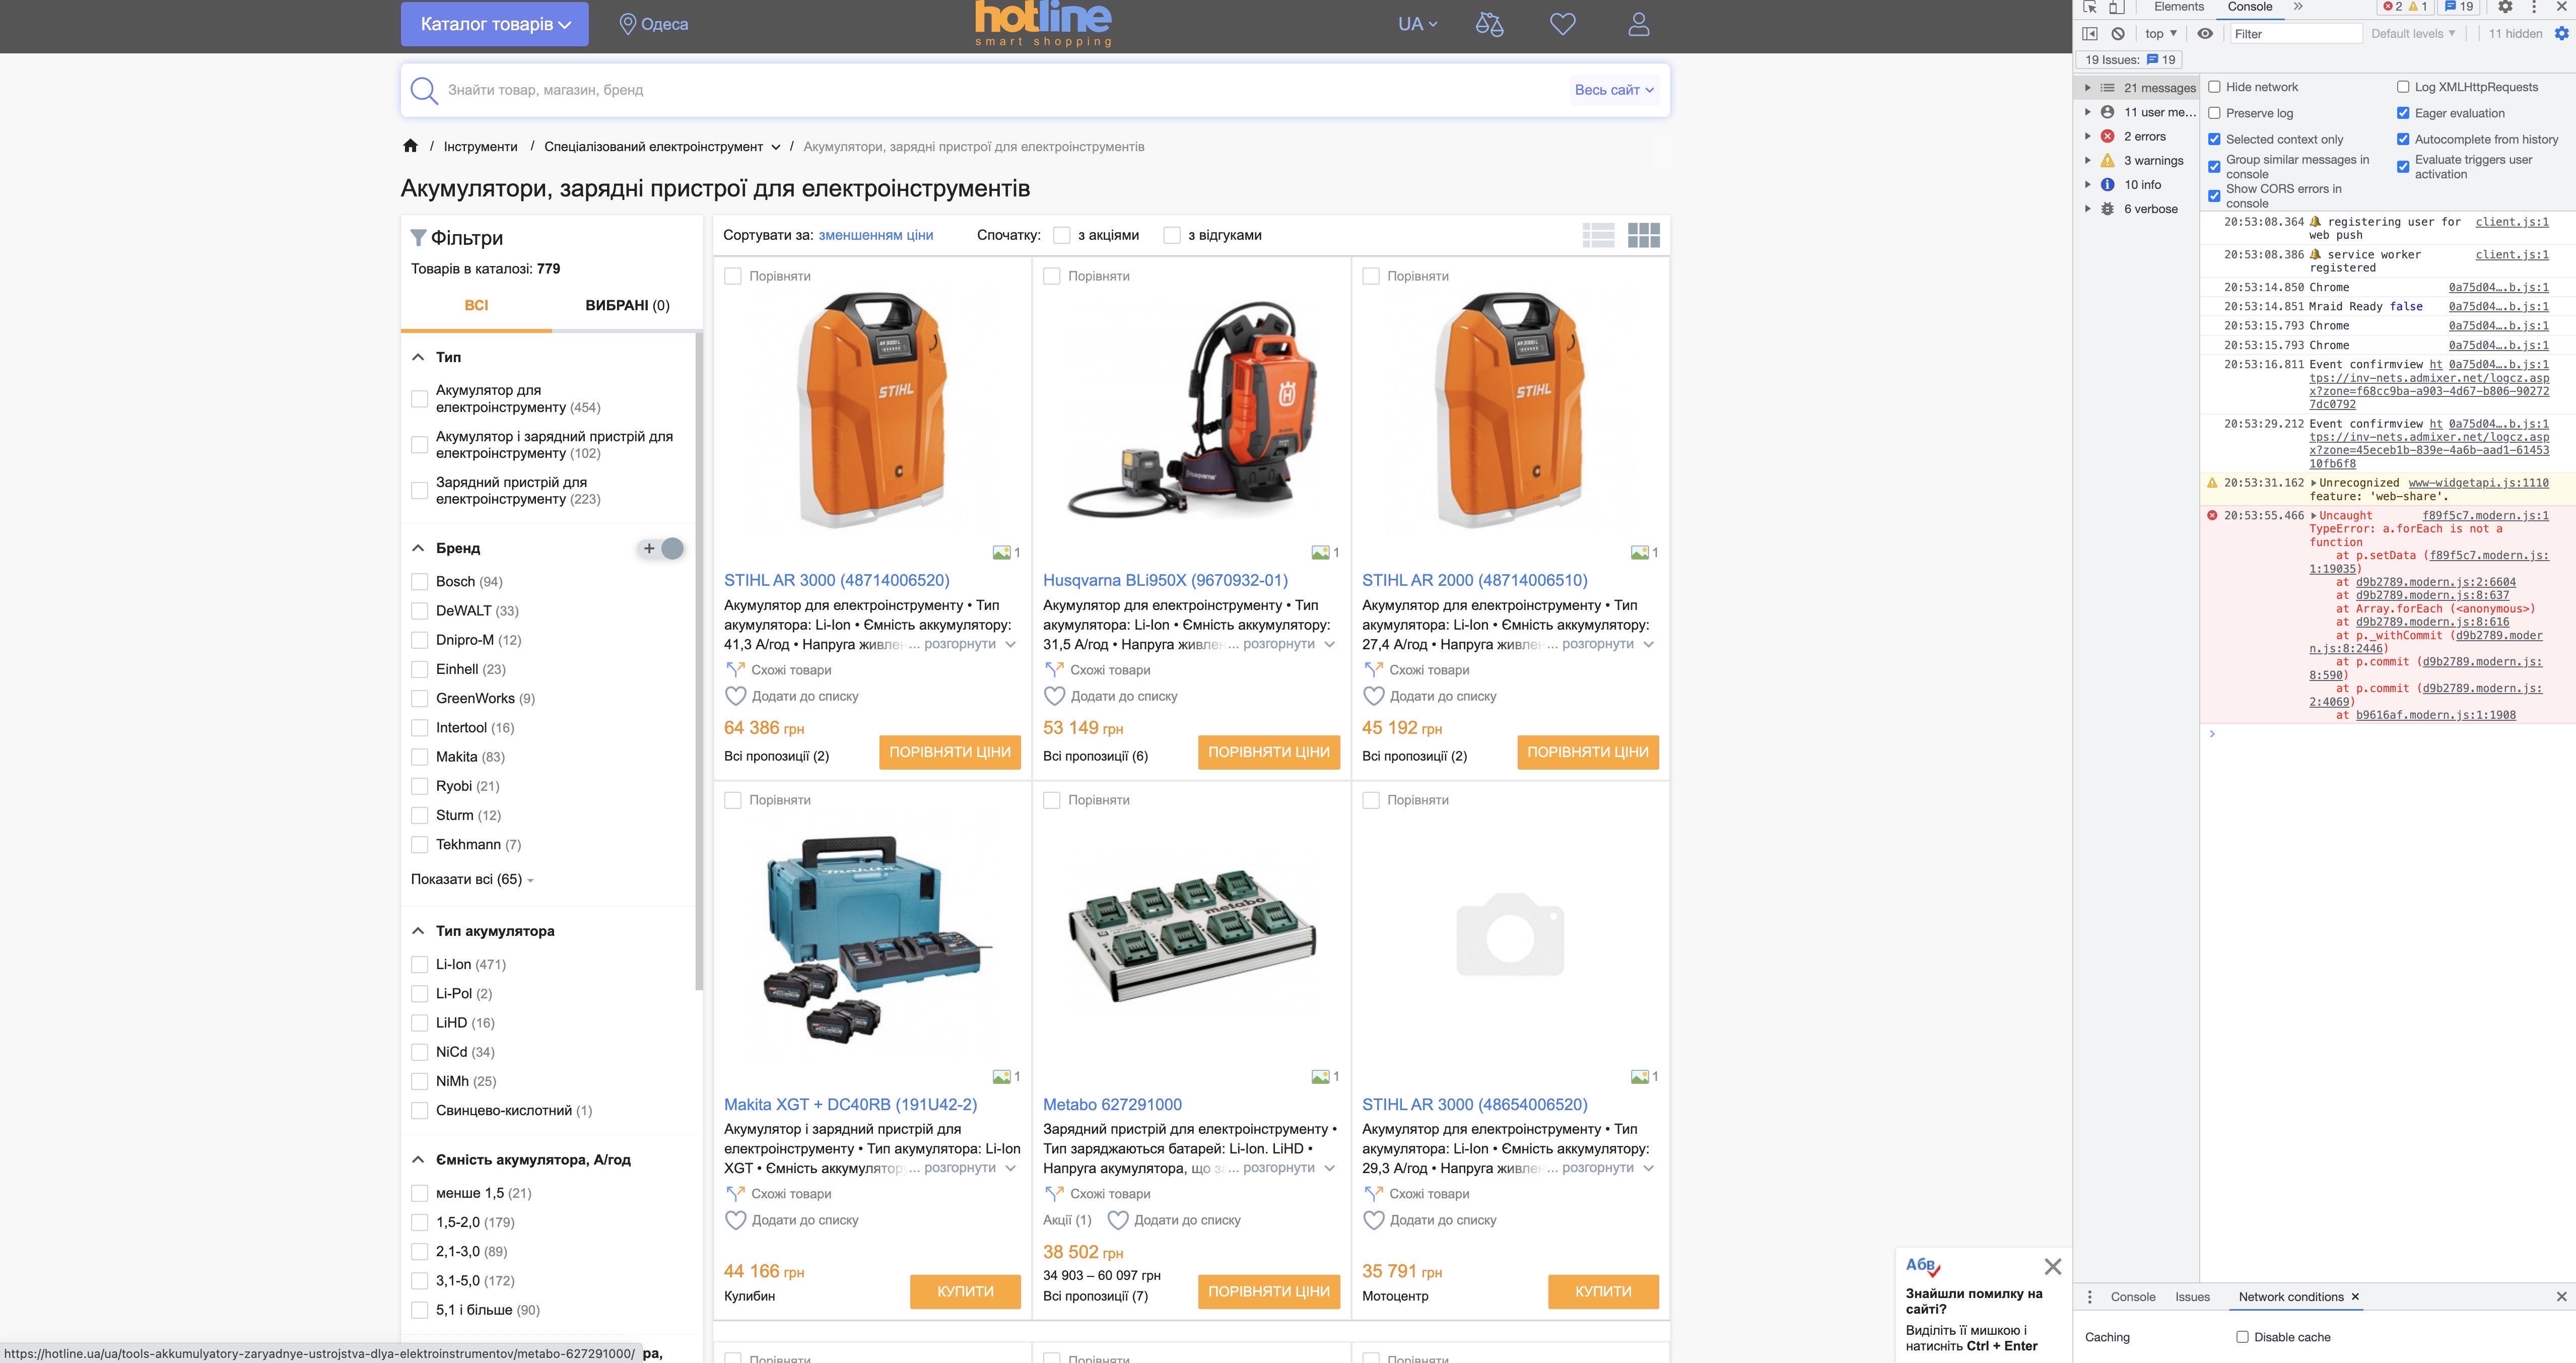
Task: Open wishlist heart icon in header
Action: pos(1563,24)
